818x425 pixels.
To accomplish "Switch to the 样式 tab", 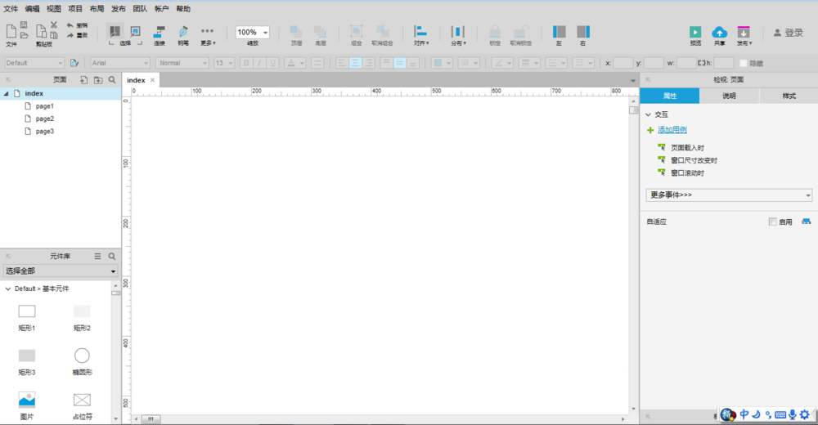I will coord(789,96).
